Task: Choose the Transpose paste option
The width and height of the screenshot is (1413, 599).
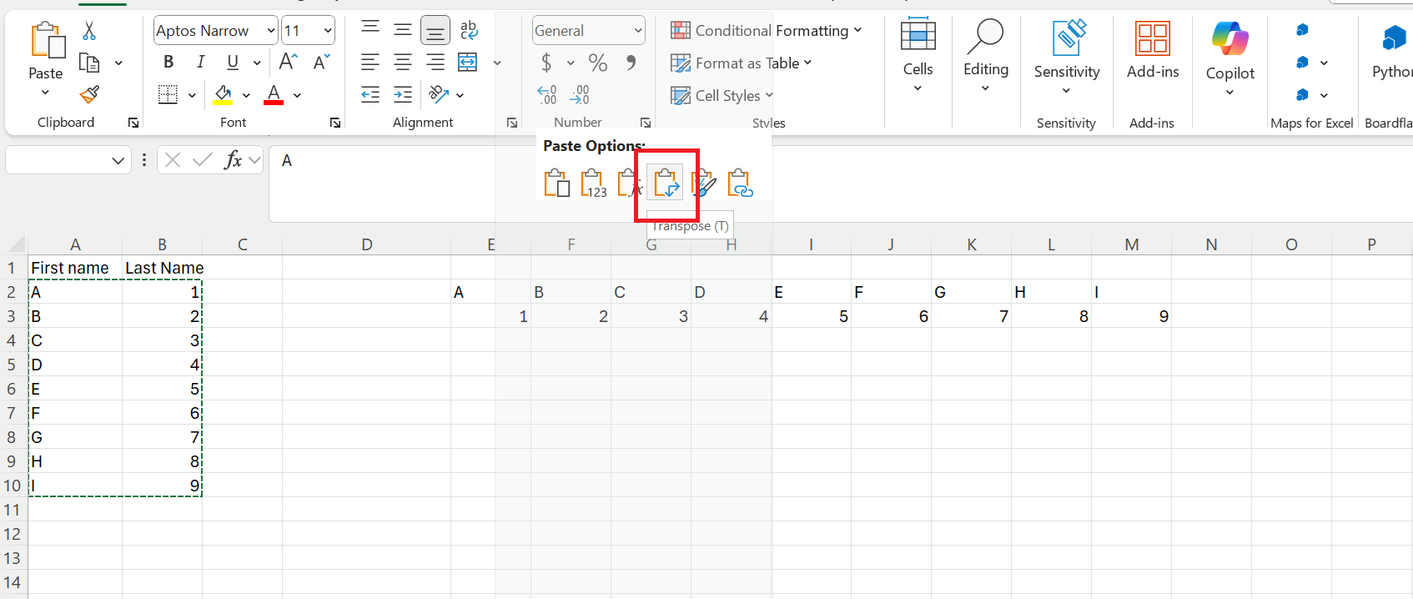Action: [666, 183]
